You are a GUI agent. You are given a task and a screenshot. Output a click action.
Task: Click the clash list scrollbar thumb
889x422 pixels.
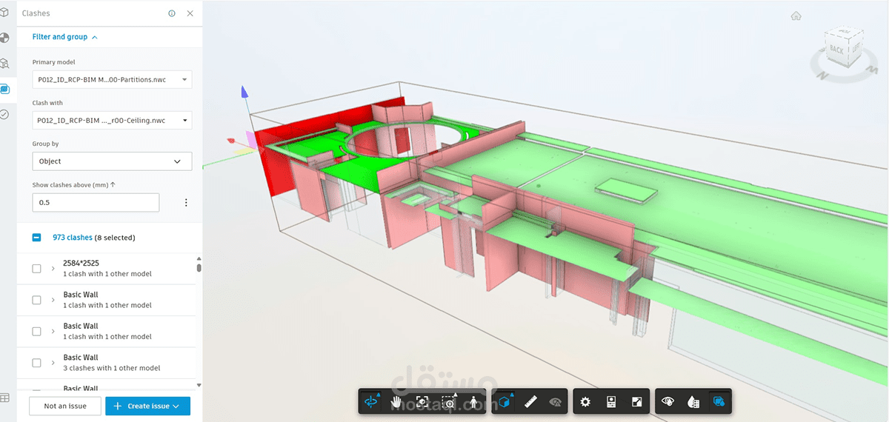tap(199, 267)
